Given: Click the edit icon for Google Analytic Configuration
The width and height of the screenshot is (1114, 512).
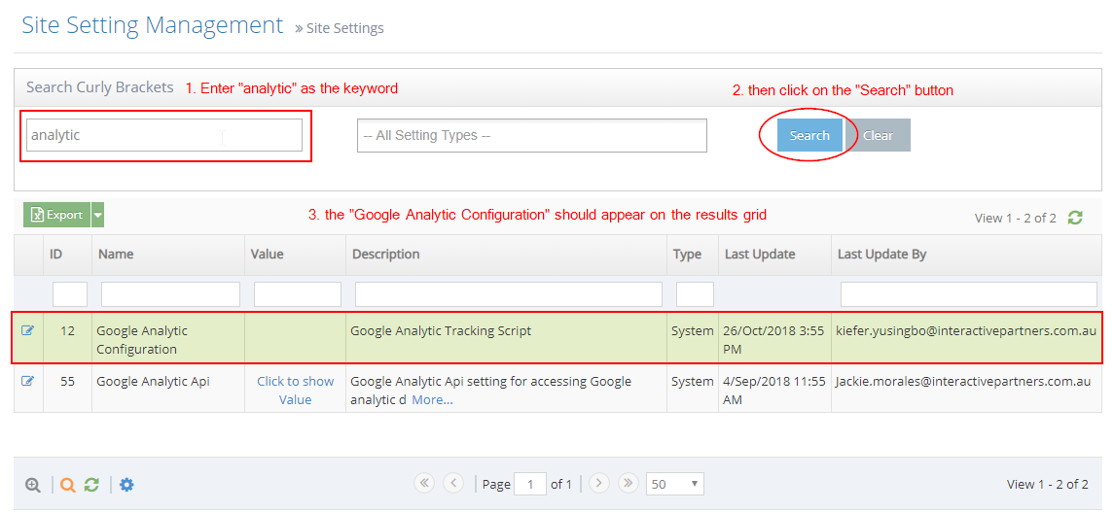Looking at the screenshot, I should click(27, 330).
